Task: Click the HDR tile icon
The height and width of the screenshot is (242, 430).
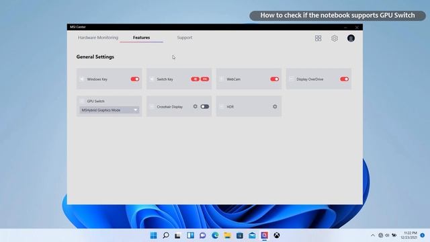Action: pos(222,106)
